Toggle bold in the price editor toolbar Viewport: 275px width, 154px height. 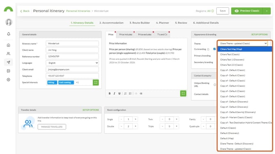pyautogui.click(x=110, y=93)
